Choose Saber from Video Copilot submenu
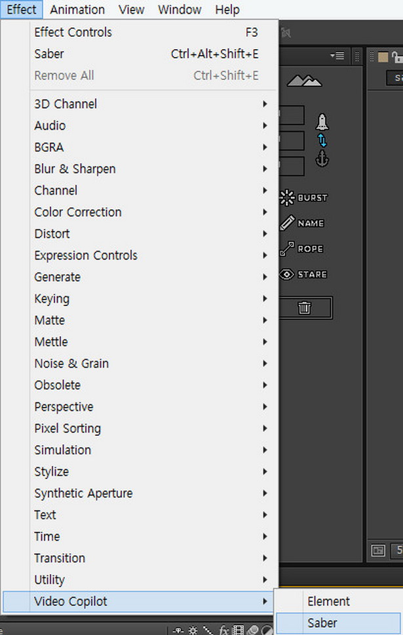The width and height of the screenshot is (403, 635). pos(339,623)
